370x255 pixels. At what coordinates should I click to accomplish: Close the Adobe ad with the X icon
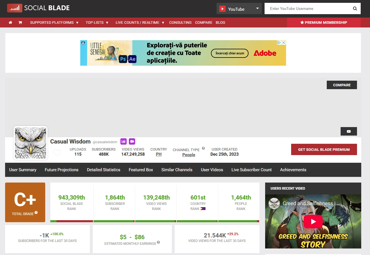click(284, 42)
